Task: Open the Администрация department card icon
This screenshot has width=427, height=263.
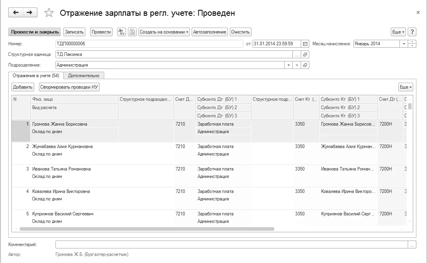Action: click(x=305, y=65)
